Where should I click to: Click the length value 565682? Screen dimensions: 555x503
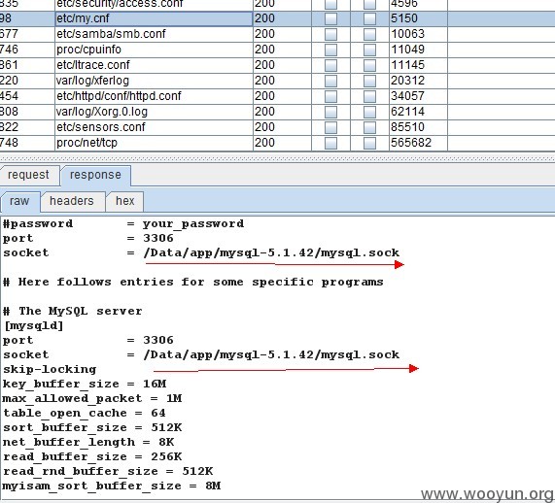pyautogui.click(x=411, y=143)
